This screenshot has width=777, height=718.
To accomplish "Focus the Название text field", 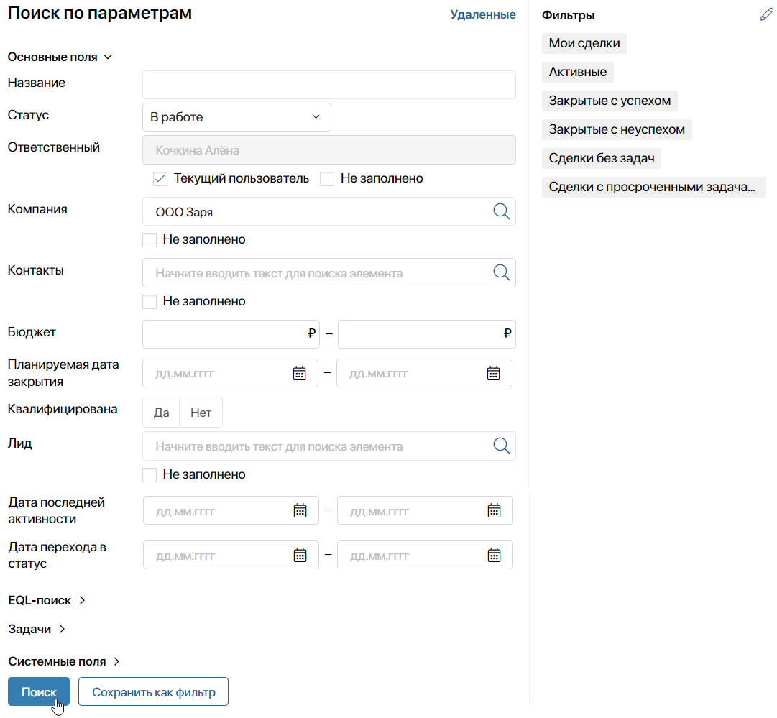I will point(329,85).
